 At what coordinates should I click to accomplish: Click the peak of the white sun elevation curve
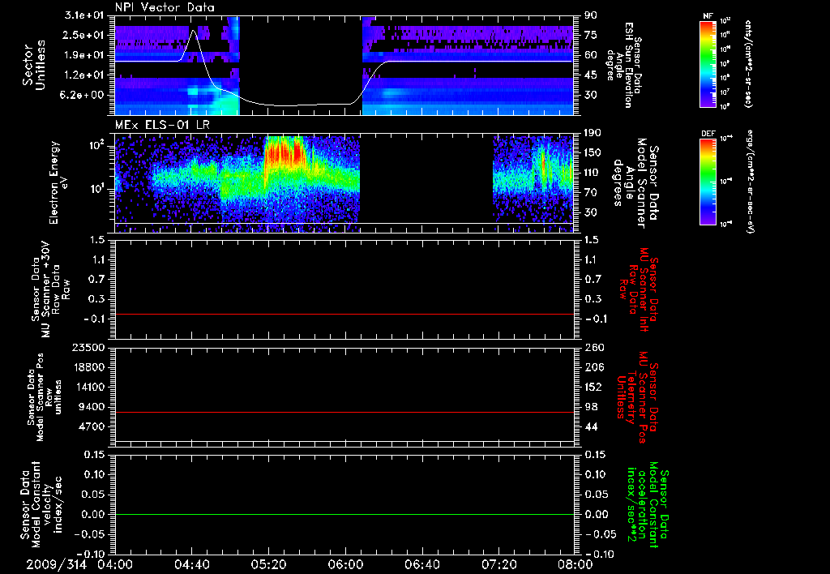[x=194, y=32]
